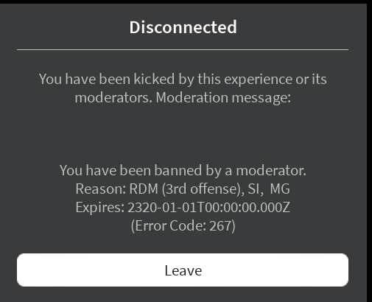Click the Leave button
Viewport: 372px width, 302px height.
tap(183, 270)
